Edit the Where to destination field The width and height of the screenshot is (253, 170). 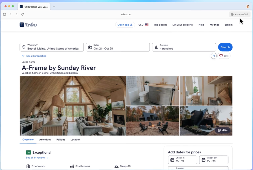[x=52, y=47]
